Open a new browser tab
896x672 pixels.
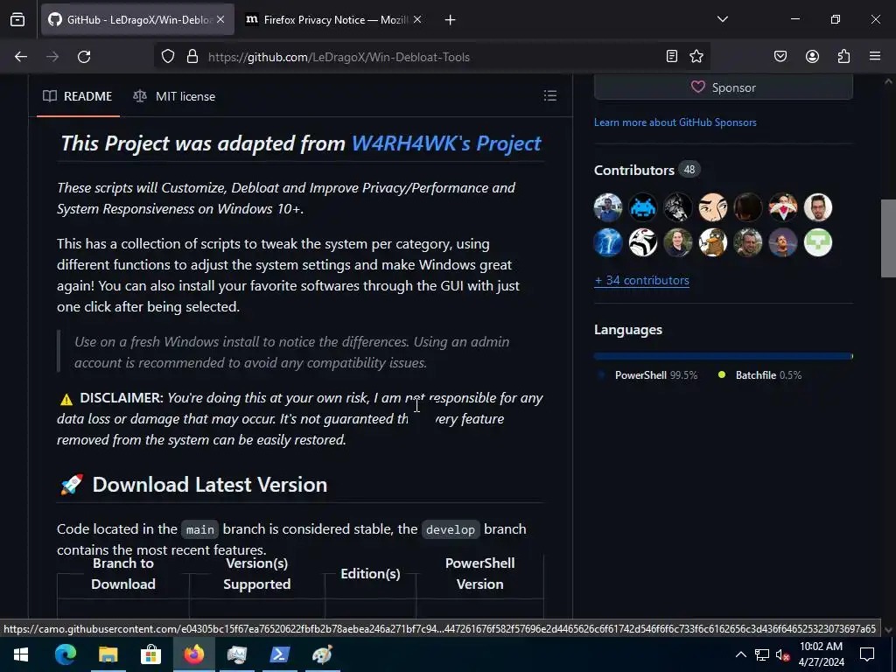pos(451,20)
